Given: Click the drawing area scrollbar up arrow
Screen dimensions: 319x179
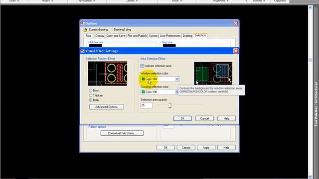Looking at the screenshot, I should 310,7.
